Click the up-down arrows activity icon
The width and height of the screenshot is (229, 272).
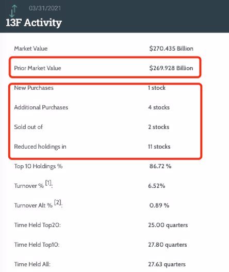13,11
